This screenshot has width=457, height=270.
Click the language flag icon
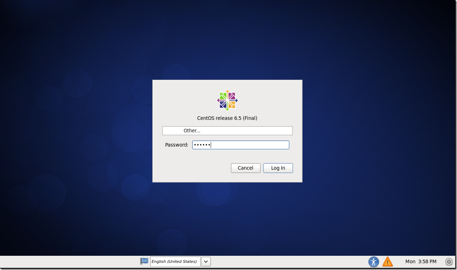click(144, 261)
